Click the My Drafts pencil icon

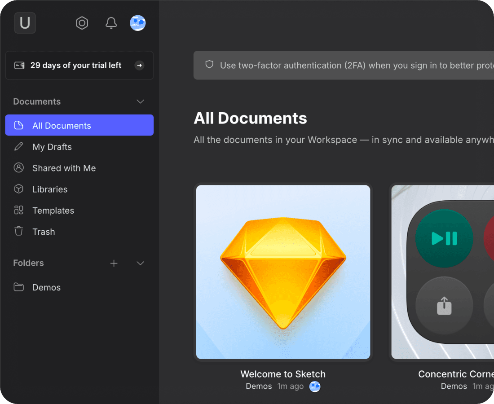tap(18, 146)
